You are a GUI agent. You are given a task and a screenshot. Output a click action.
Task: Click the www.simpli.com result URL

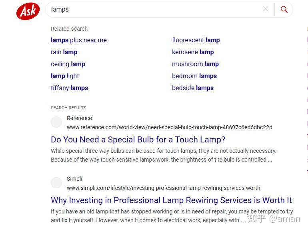tap(163, 188)
